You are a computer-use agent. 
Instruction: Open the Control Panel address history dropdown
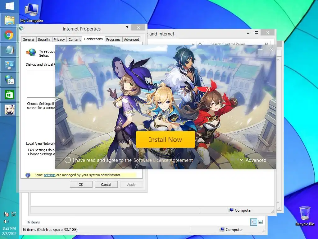(x=193, y=44)
